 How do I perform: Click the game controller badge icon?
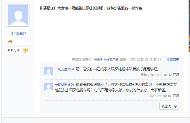tap(10, 41)
